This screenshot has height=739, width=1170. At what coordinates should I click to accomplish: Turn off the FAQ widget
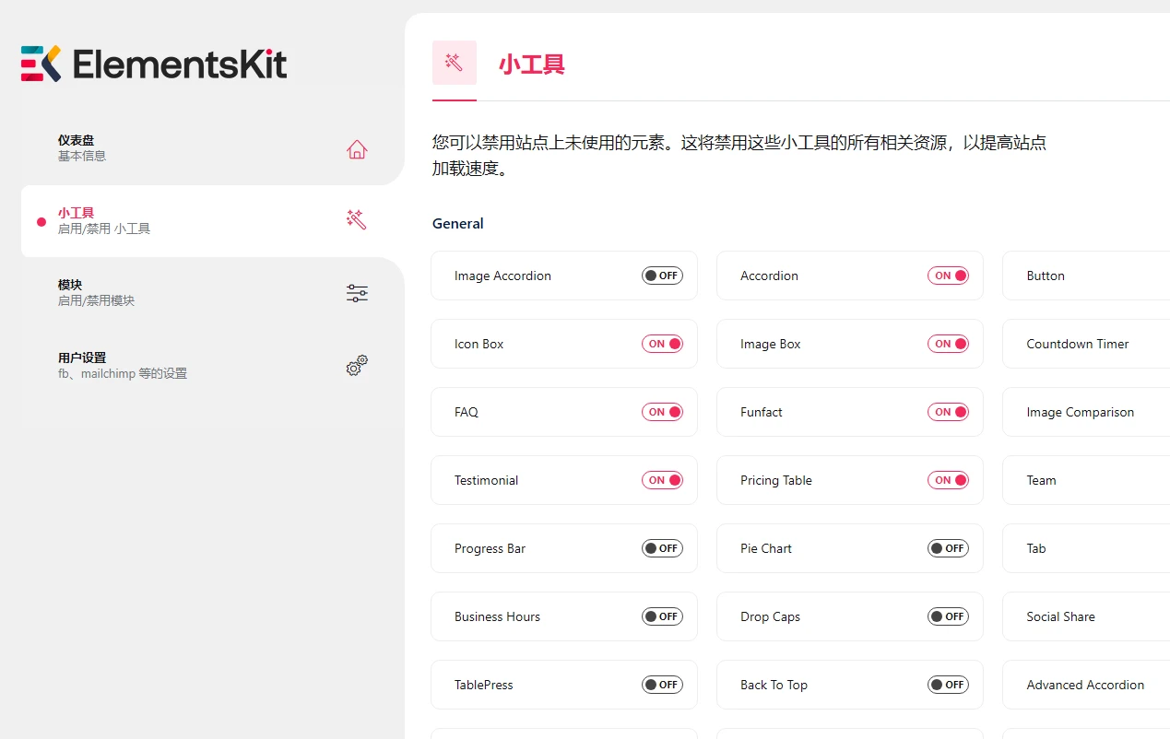point(662,412)
